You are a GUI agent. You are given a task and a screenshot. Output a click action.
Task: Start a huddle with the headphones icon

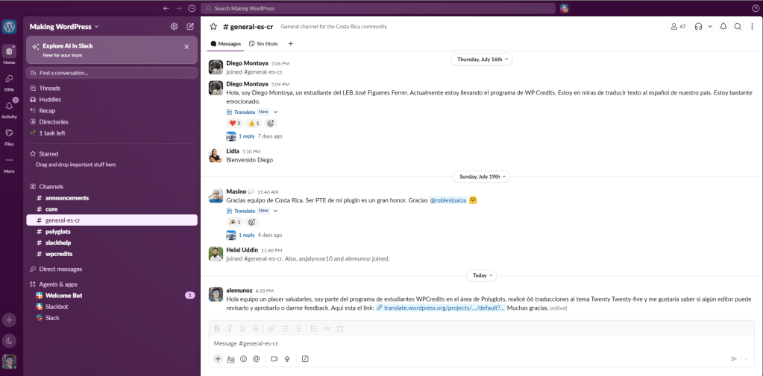[699, 27]
